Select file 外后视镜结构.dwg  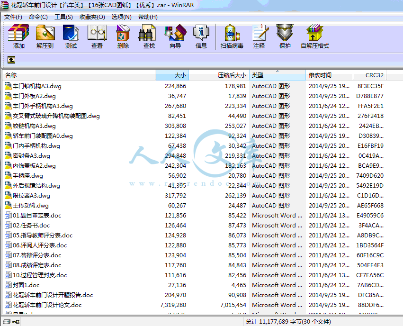point(36,186)
